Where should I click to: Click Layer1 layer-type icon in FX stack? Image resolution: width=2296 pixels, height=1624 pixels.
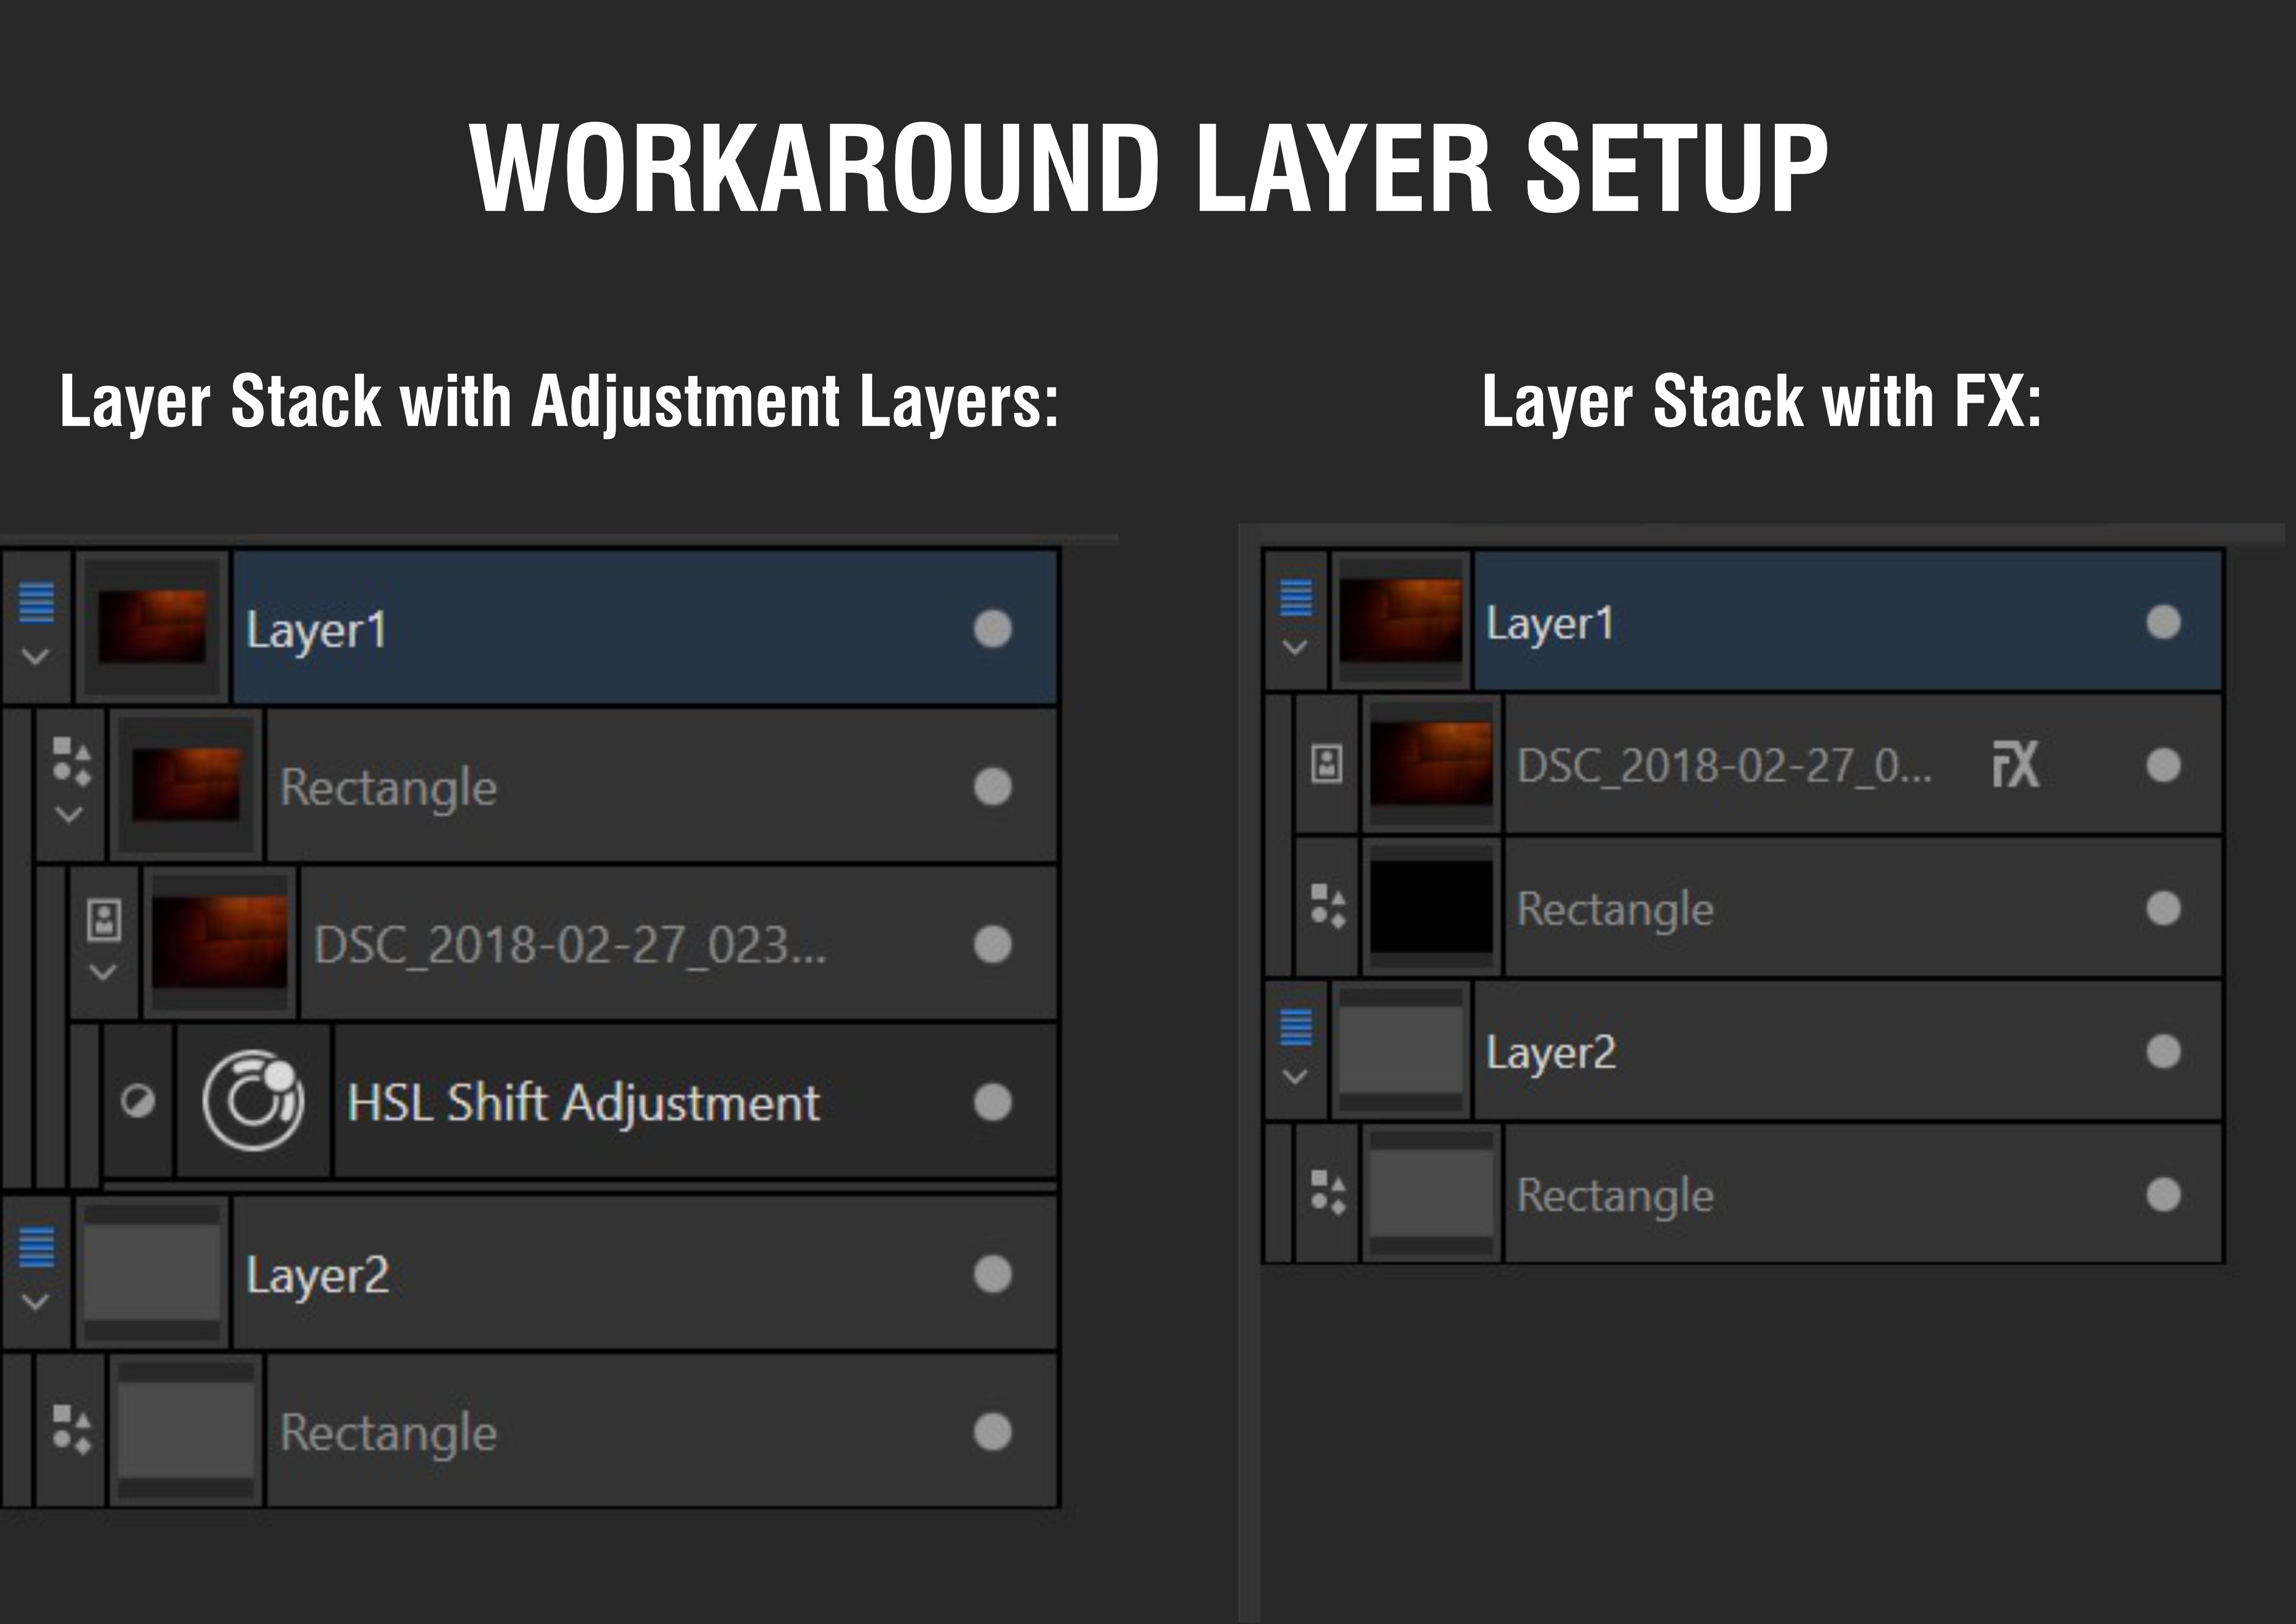tap(1296, 597)
